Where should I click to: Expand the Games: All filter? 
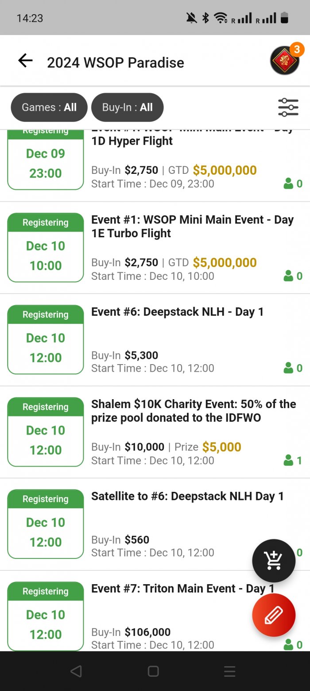pos(49,107)
